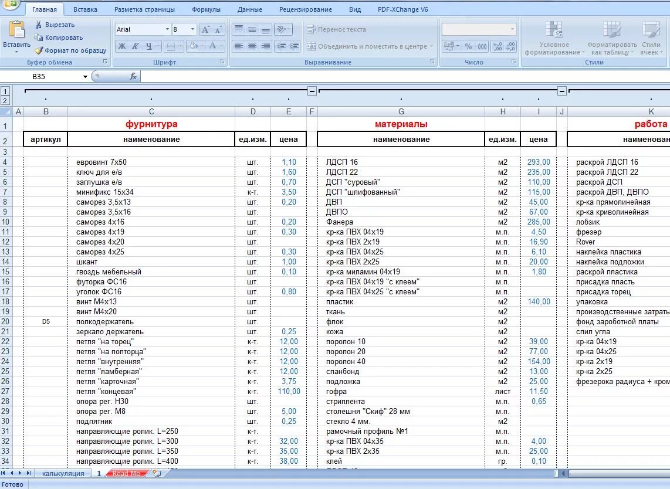The width and height of the screenshot is (670, 489).
Task: Click the fx insert function button
Action: pyautogui.click(x=133, y=76)
